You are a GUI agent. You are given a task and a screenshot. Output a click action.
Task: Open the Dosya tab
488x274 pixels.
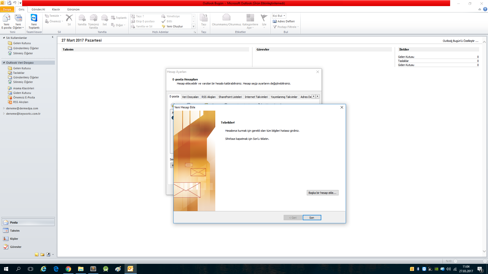pos(7,9)
